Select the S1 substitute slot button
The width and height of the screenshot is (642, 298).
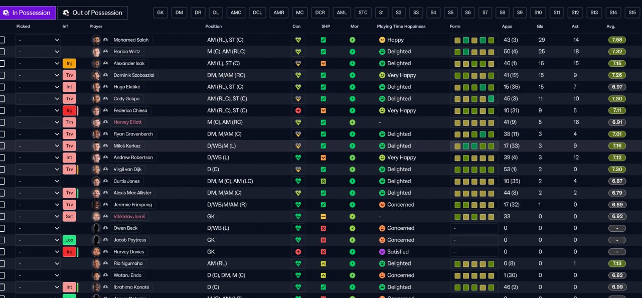pos(381,13)
